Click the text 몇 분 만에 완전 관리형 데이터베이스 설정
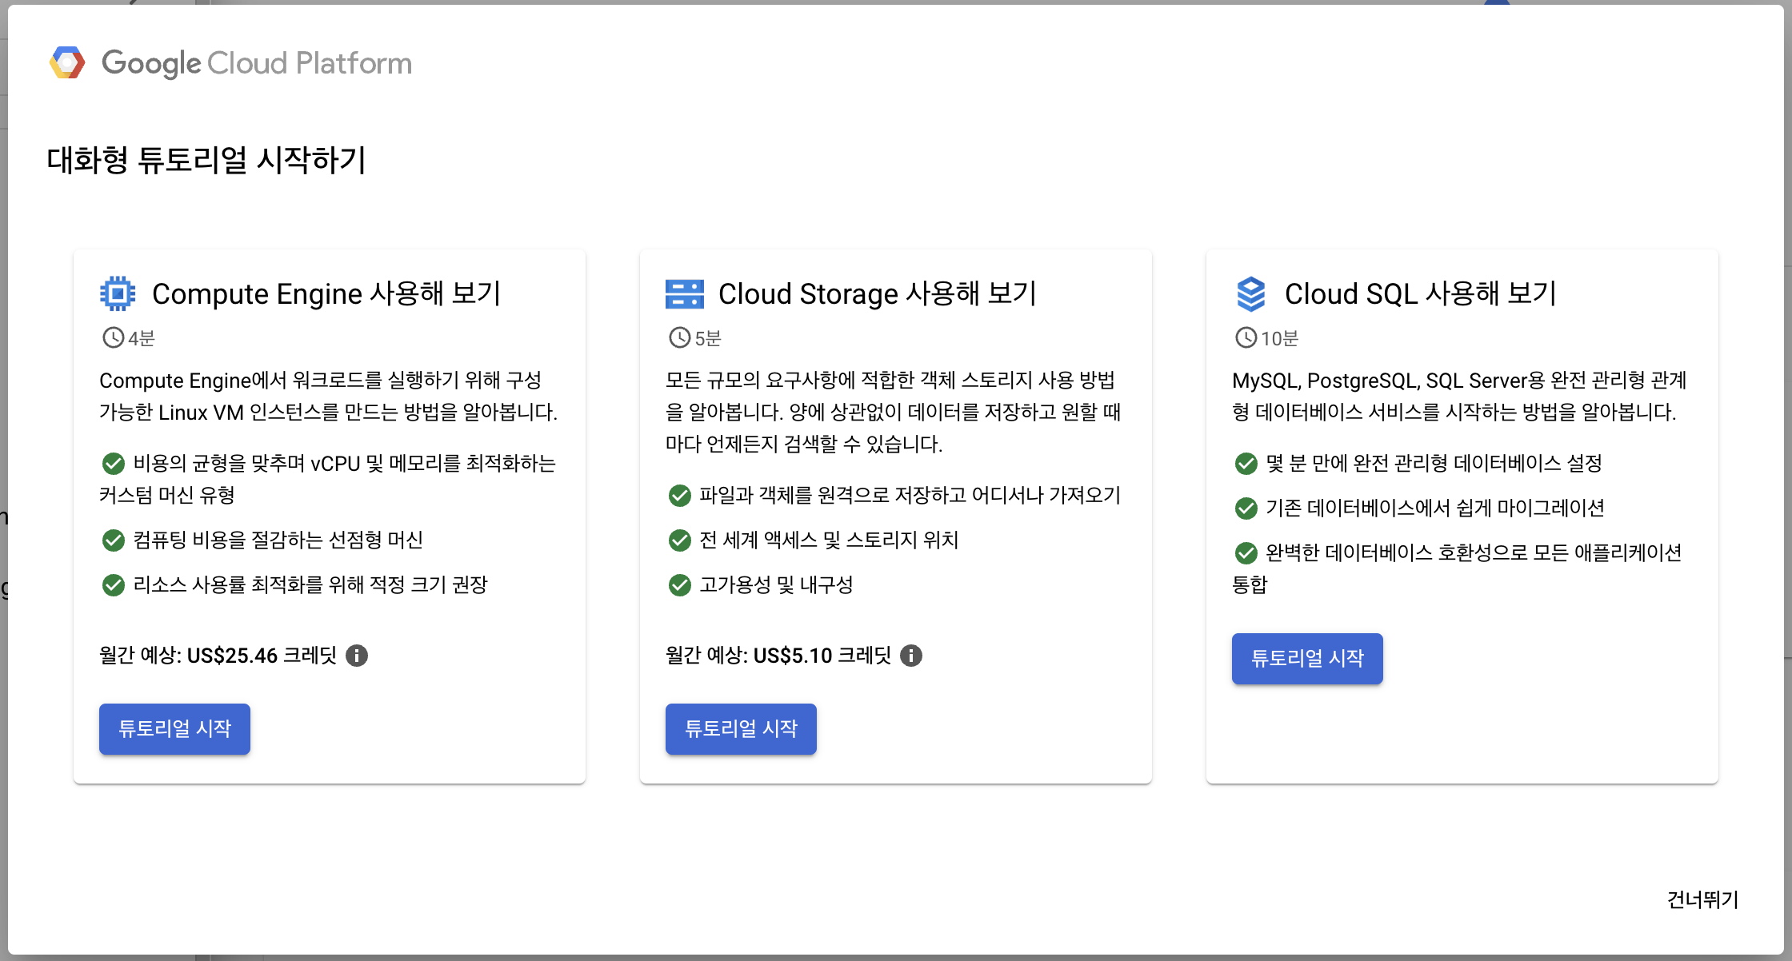 pyautogui.click(x=1434, y=463)
